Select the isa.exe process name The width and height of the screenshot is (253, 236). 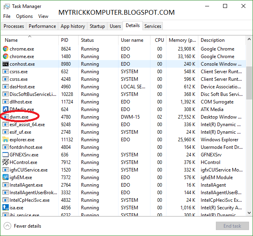[16, 208]
